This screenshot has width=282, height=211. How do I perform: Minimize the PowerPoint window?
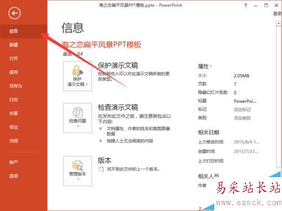pos(255,6)
